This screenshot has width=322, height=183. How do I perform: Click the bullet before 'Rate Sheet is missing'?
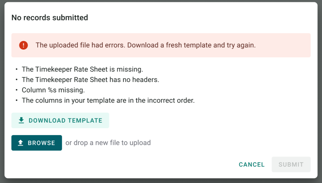click(x=17, y=69)
